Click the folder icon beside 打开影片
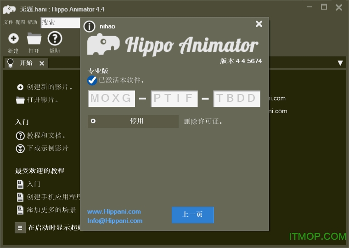Viewport: 349px width, 248px height. [20, 100]
